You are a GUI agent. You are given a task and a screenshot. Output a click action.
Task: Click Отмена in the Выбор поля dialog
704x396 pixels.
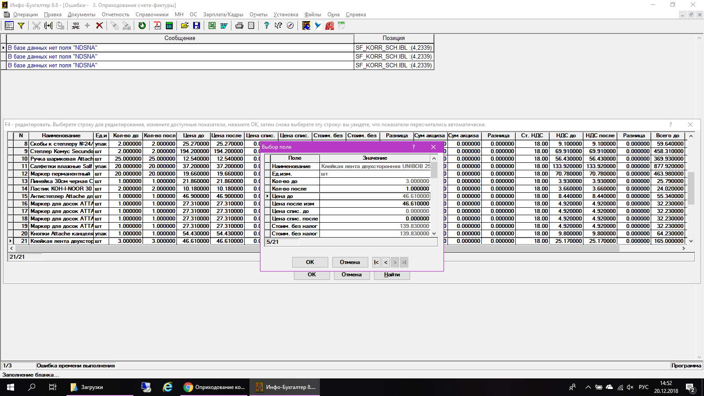(x=350, y=262)
